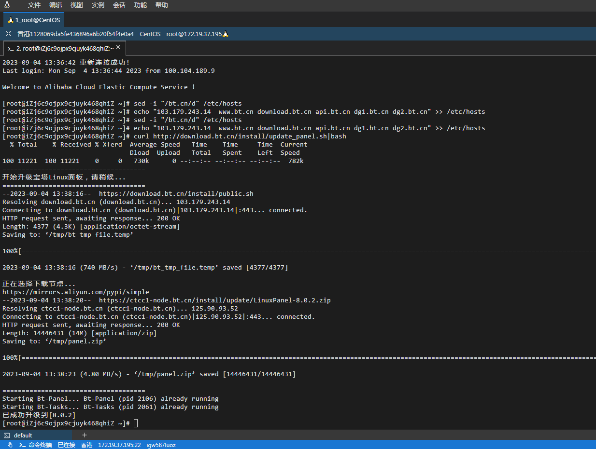
Task: Open the 视图 menu
Action: [77, 5]
